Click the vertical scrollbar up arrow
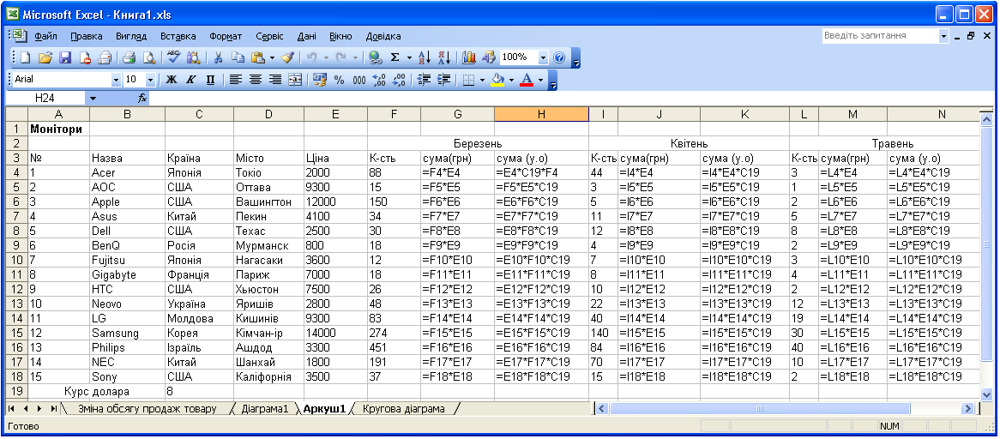1000x439 pixels. pos(985,119)
